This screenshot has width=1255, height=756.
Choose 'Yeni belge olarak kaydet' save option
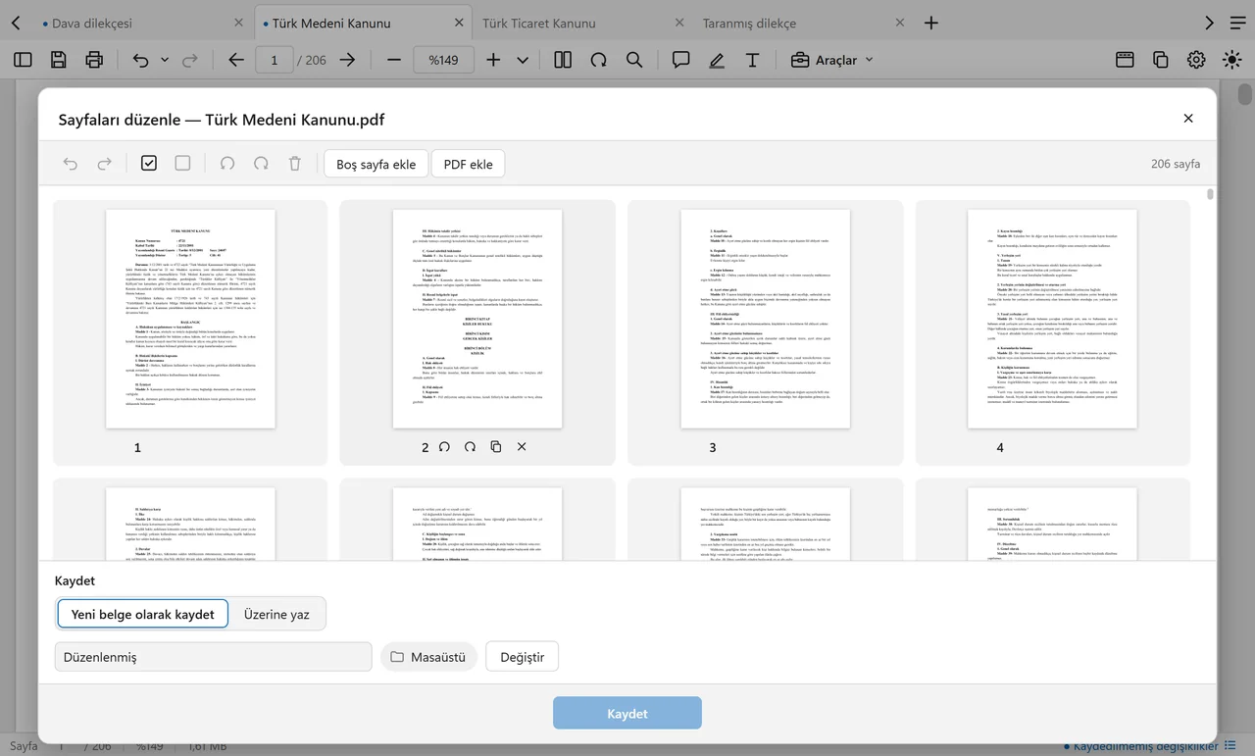point(143,614)
